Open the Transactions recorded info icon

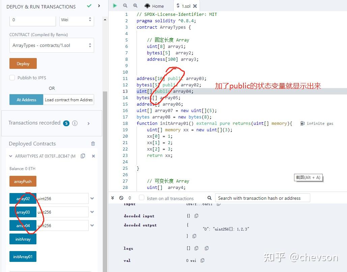[x=75, y=123]
